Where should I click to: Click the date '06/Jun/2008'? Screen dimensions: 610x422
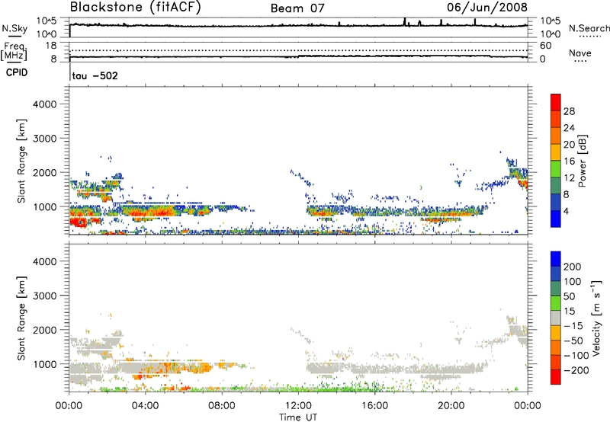pos(487,8)
